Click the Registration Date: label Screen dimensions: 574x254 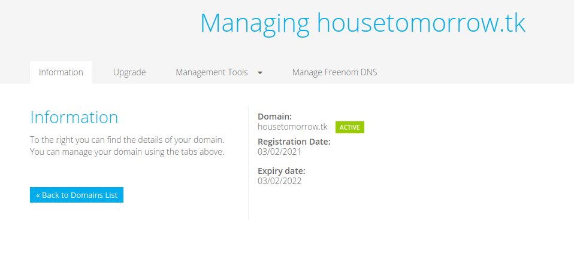click(x=294, y=142)
